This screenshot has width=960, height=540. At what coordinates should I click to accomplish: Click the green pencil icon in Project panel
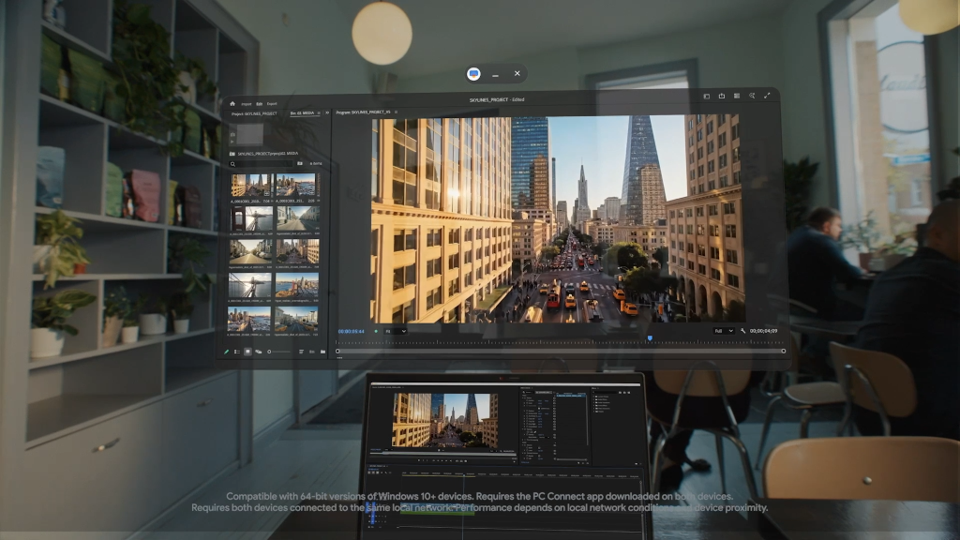point(227,352)
